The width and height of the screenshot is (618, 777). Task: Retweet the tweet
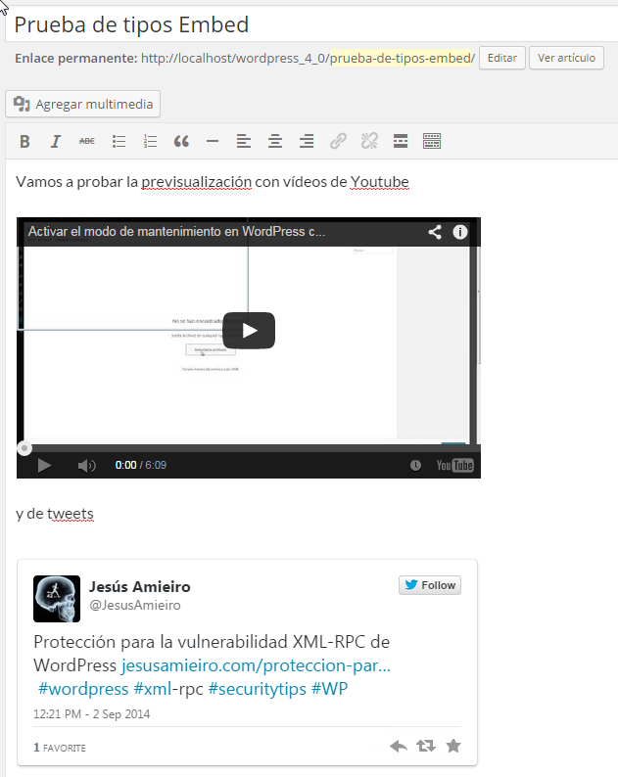click(426, 746)
